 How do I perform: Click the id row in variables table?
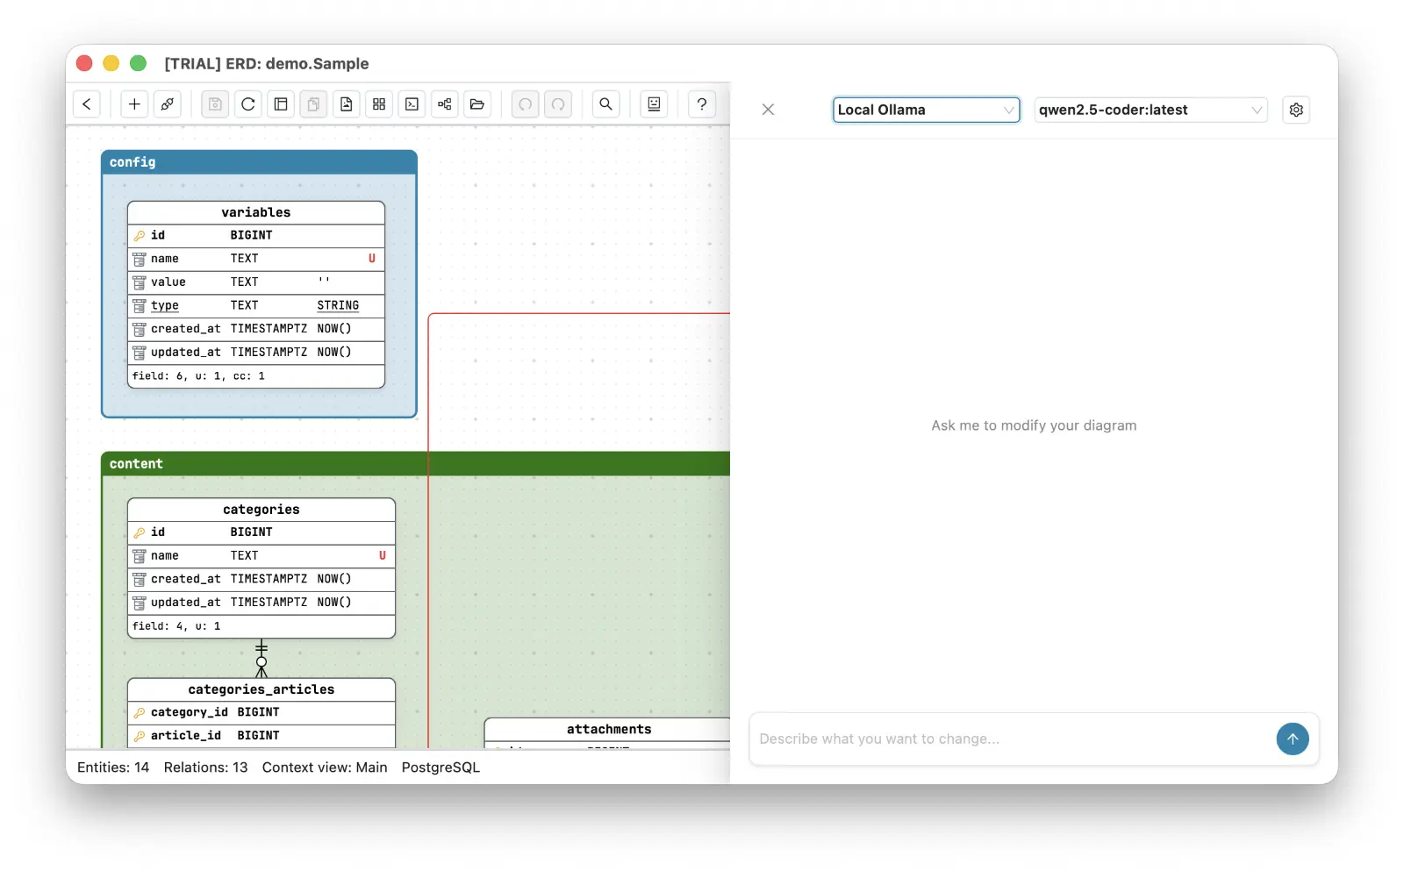256,235
